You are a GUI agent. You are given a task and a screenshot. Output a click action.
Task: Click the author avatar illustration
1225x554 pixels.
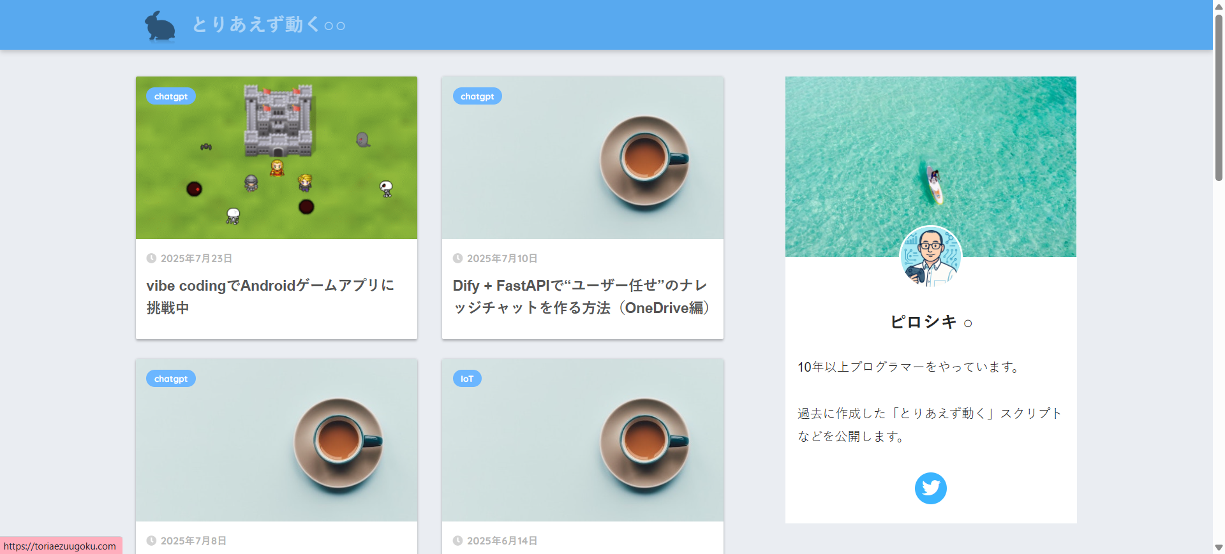click(930, 256)
